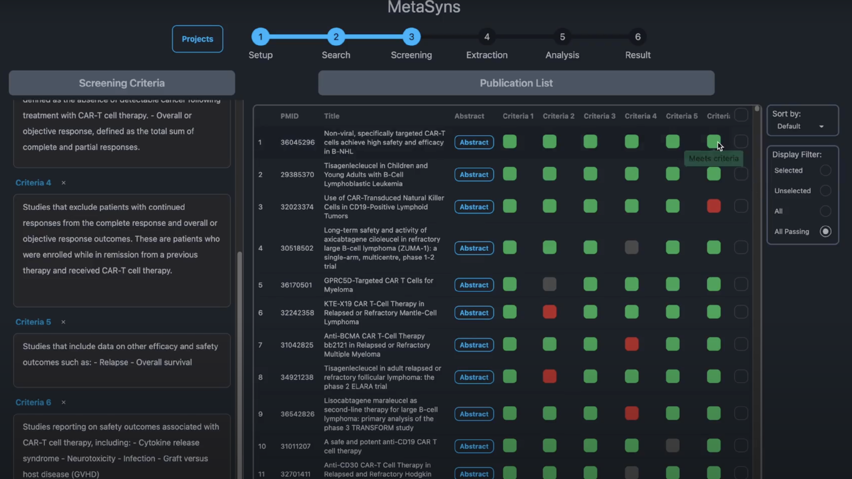Go to step 5 Analysis
This screenshot has width=852, height=479.
click(x=562, y=37)
